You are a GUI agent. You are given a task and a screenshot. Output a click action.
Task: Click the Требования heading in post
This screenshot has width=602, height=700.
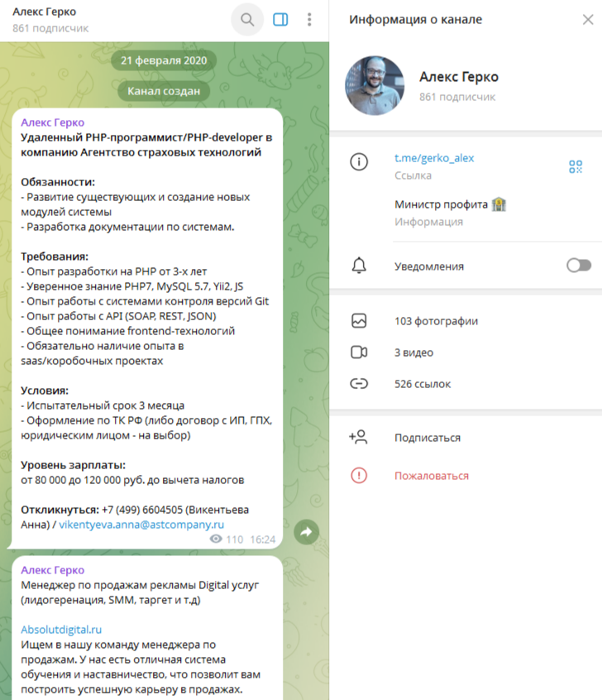(55, 257)
